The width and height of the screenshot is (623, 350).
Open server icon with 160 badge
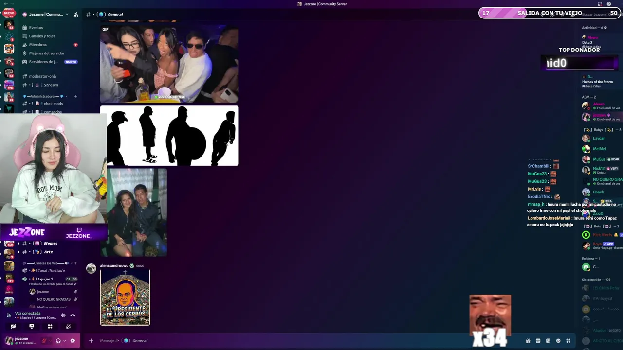9,243
